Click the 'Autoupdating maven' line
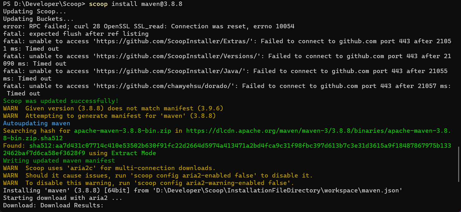Viewport: 461px width, 212px height. (x=36, y=123)
